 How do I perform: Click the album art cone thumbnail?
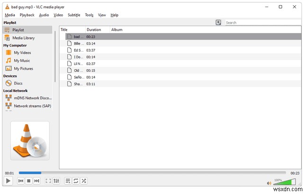[30, 140]
